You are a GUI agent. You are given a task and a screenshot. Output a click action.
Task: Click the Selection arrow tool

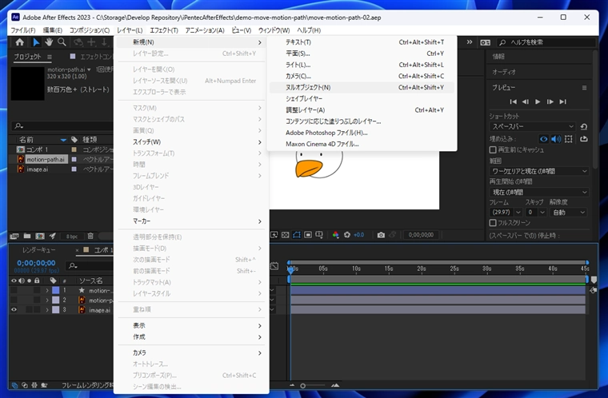35,42
